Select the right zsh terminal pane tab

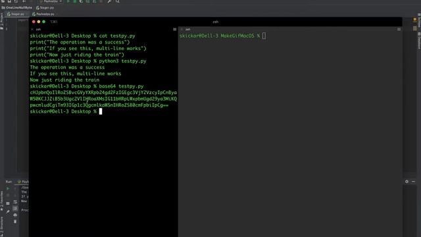(187, 29)
